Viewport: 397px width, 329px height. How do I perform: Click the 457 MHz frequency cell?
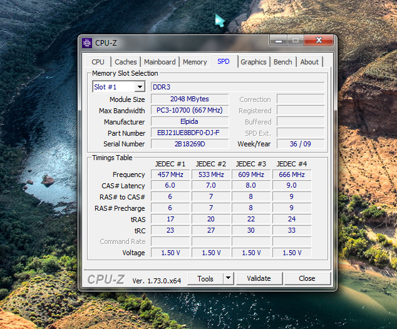(x=170, y=175)
